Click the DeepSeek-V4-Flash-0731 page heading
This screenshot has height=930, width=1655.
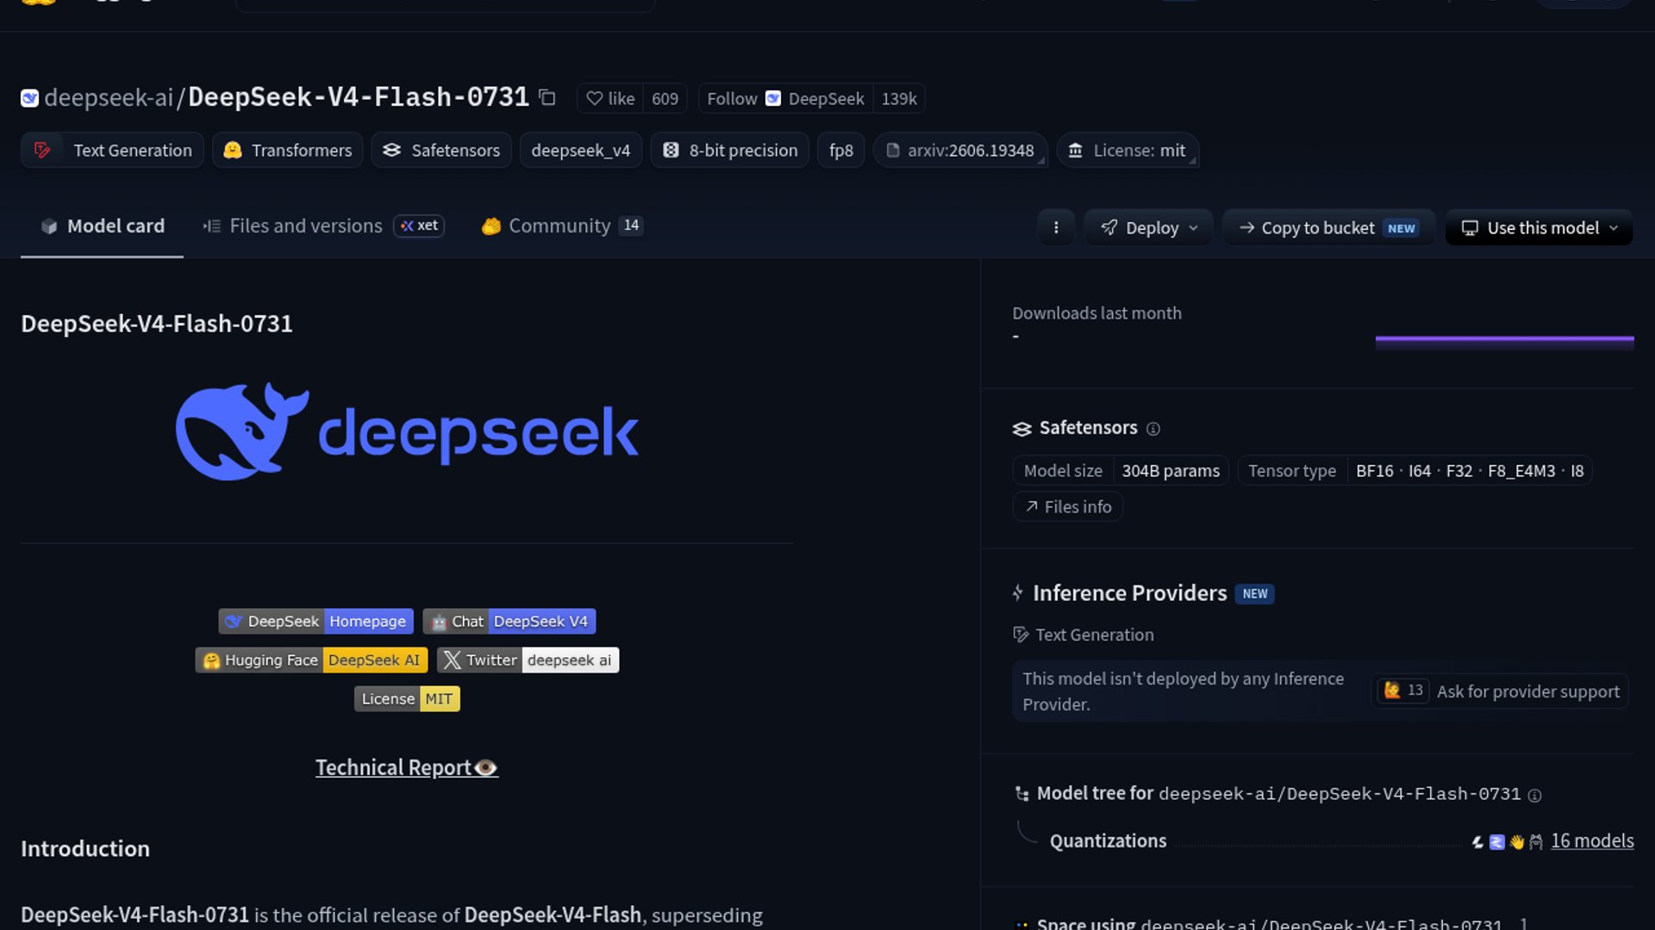pyautogui.click(x=157, y=324)
